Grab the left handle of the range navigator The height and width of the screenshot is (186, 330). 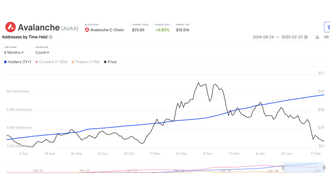283,168
